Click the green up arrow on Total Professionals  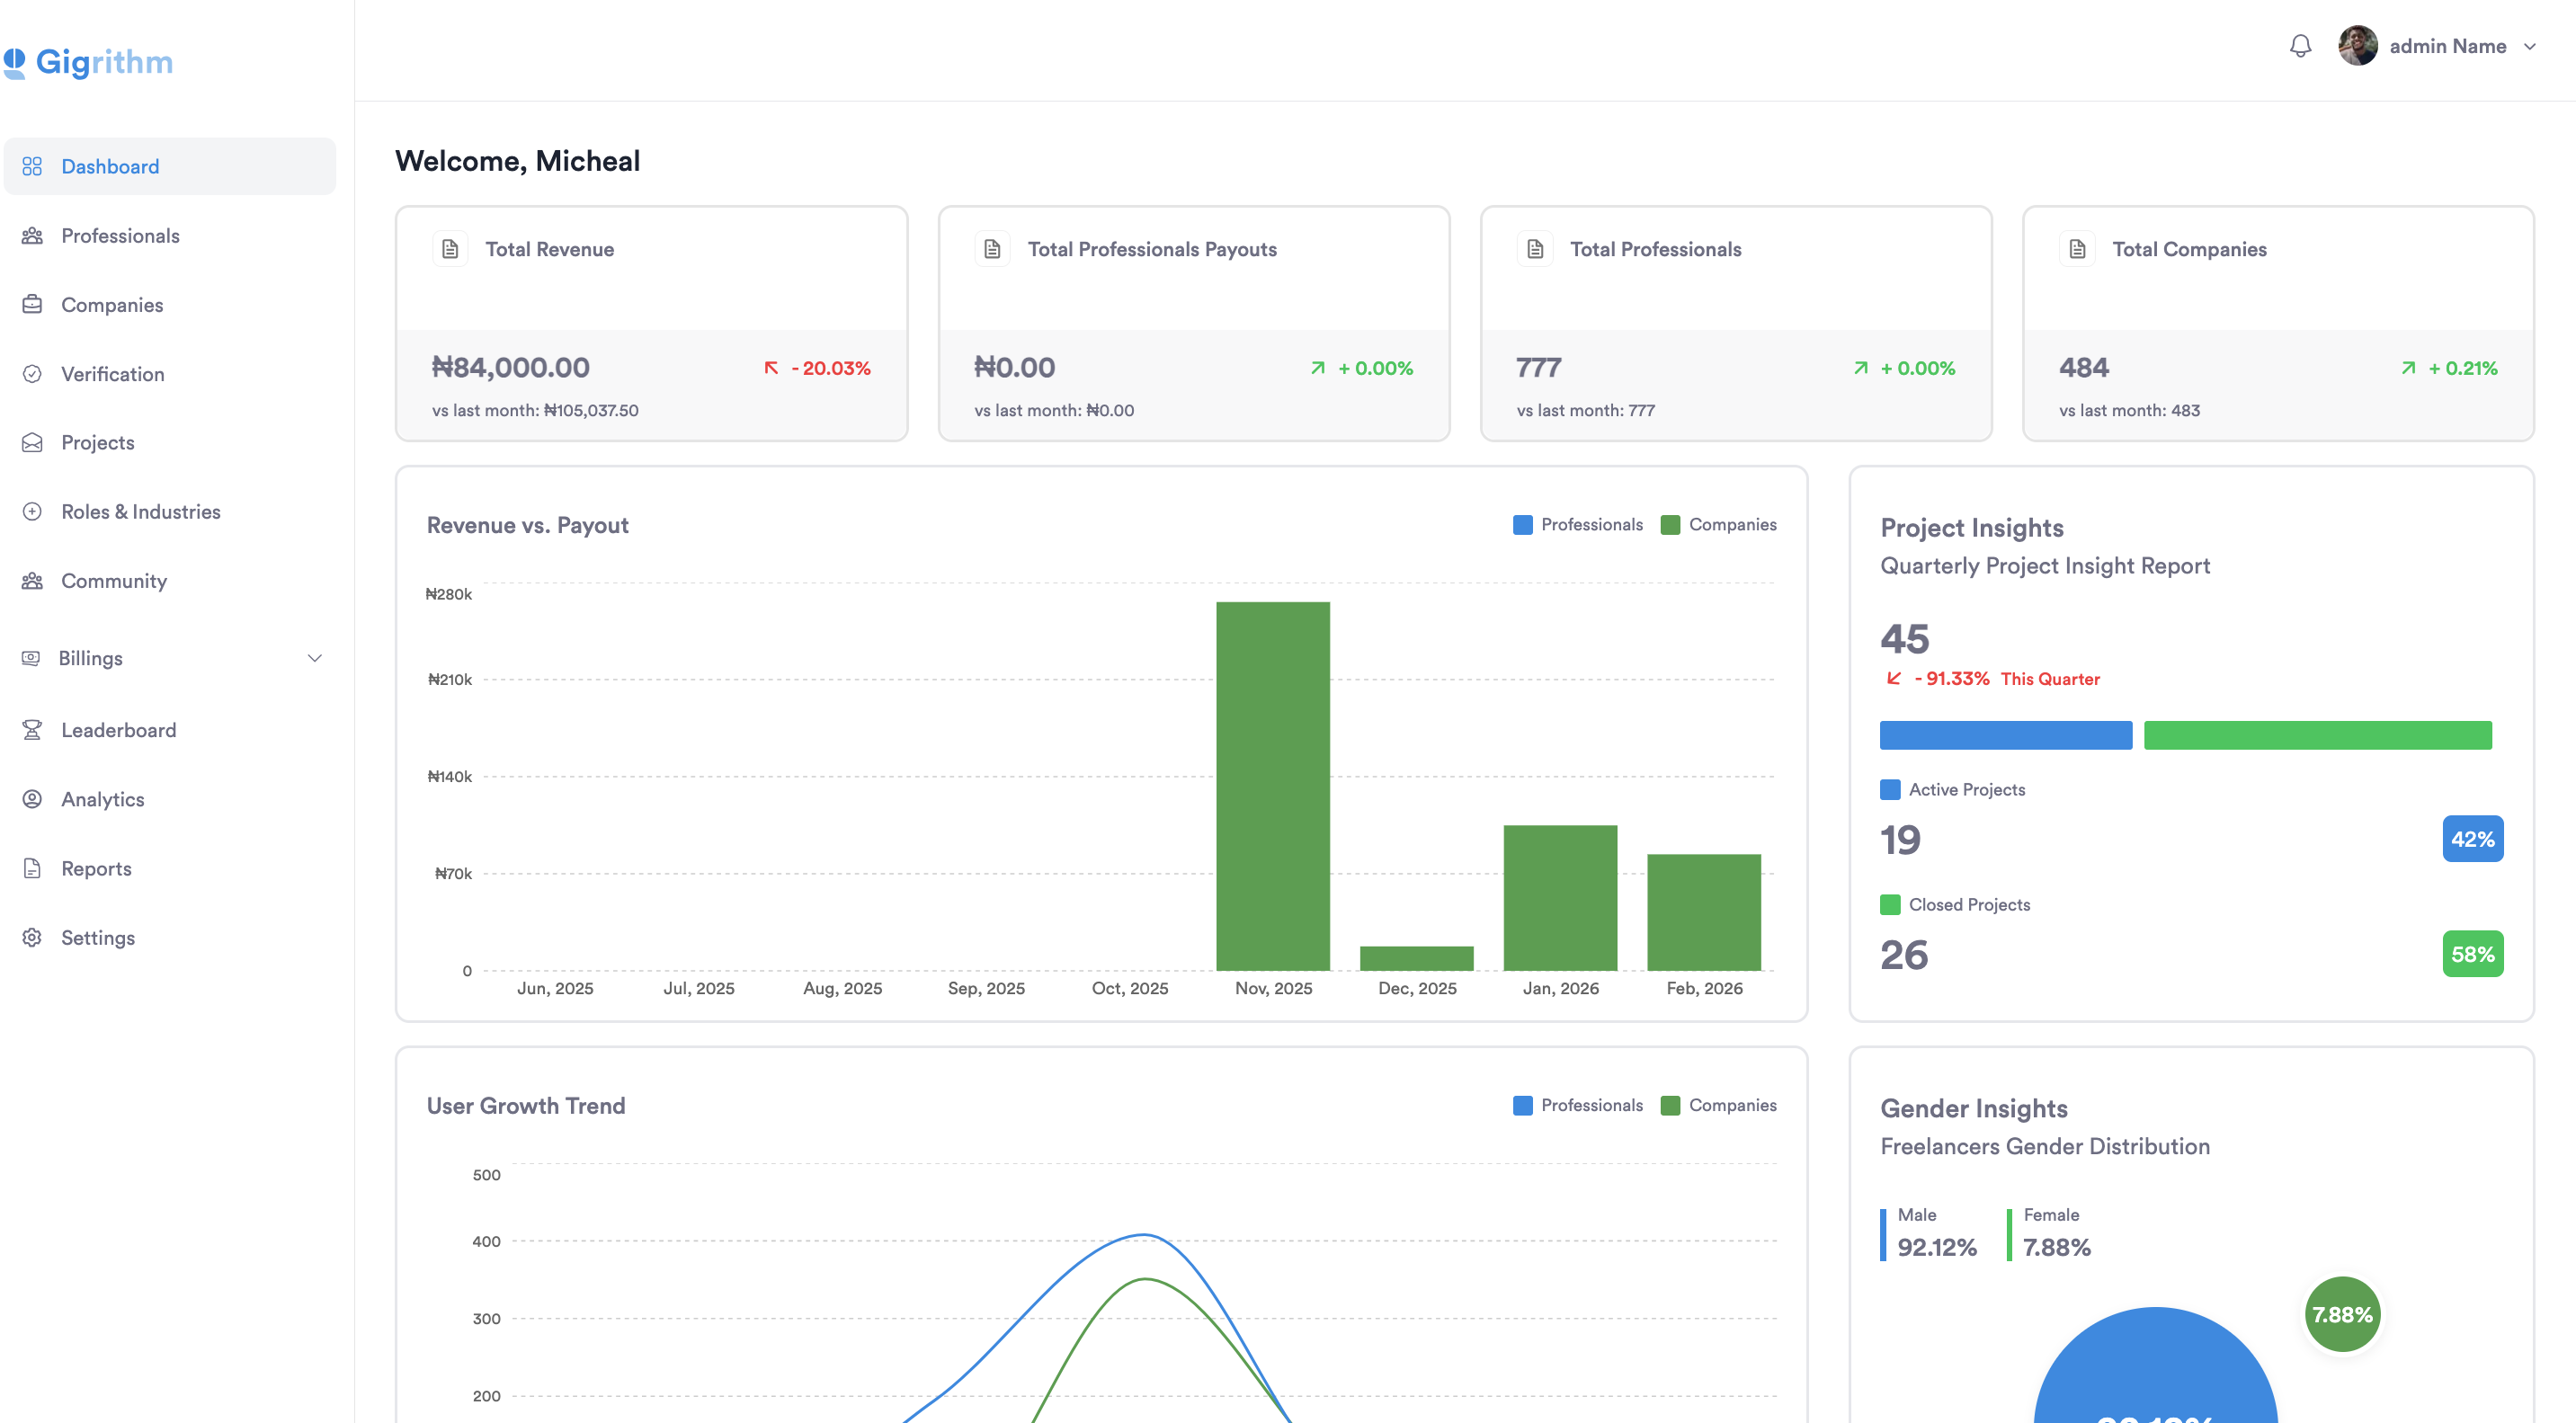pos(1860,368)
